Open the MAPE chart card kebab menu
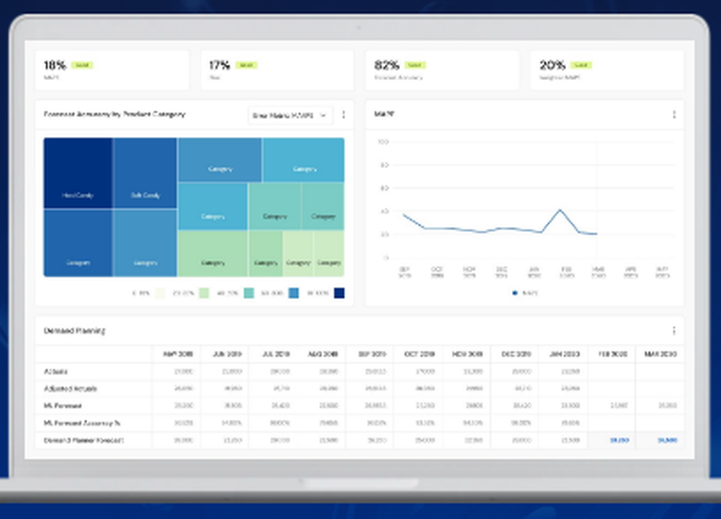 pos(674,115)
